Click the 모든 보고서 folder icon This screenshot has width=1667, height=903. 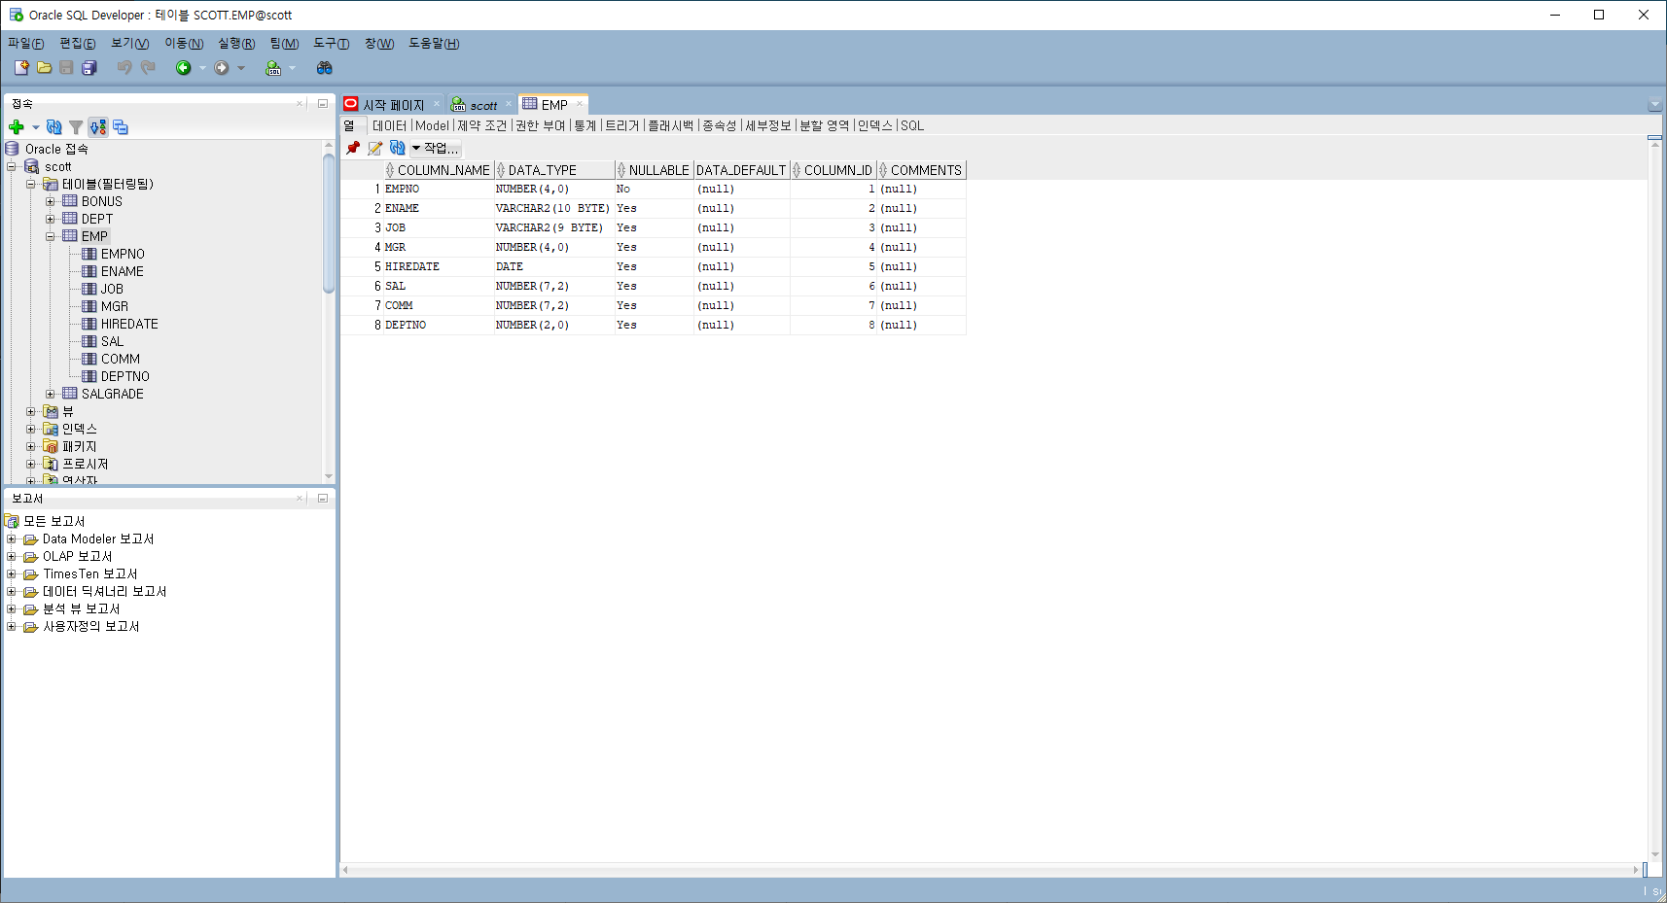(x=12, y=521)
